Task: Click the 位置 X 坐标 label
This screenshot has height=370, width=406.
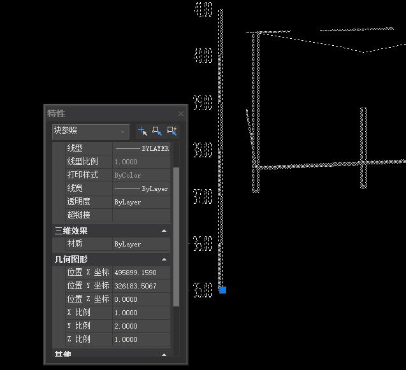Action: 89,272
